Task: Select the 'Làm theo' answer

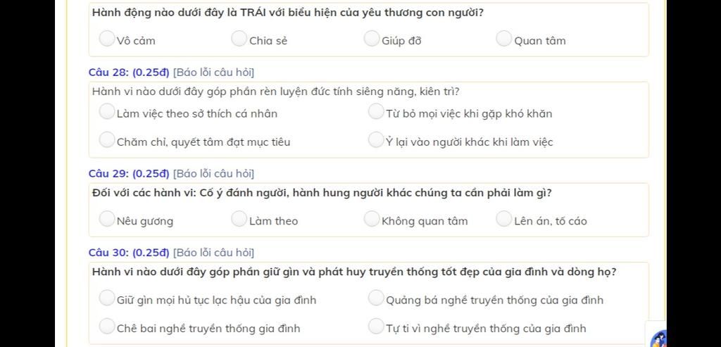Action: (239, 219)
